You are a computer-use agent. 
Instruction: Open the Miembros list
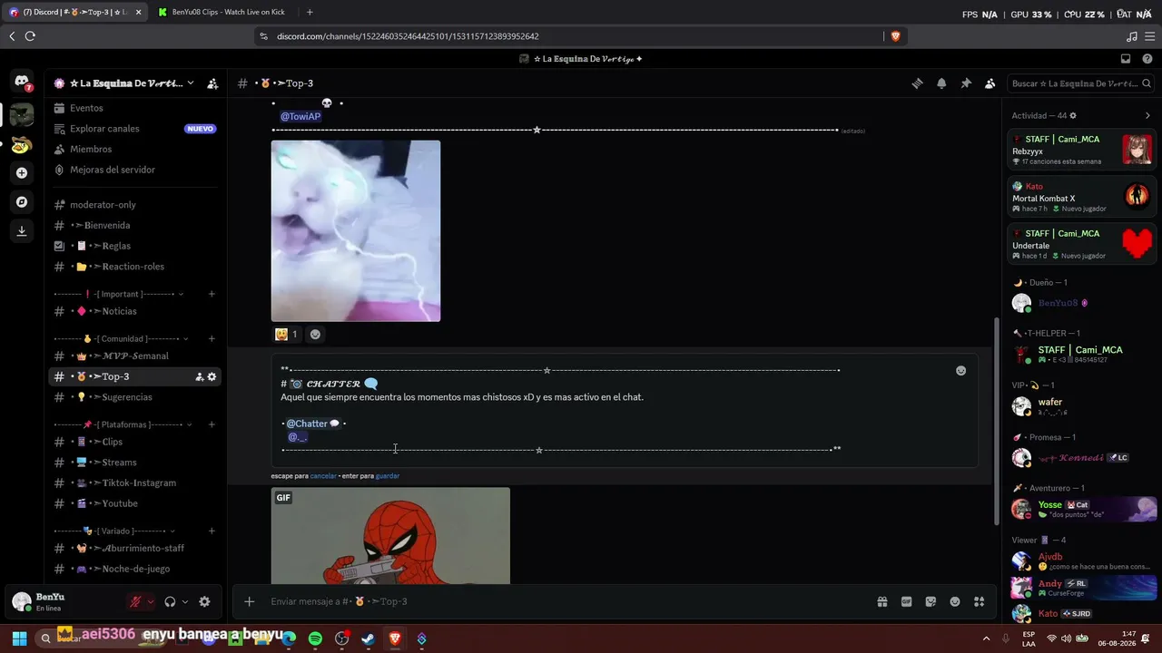pyautogui.click(x=135, y=149)
